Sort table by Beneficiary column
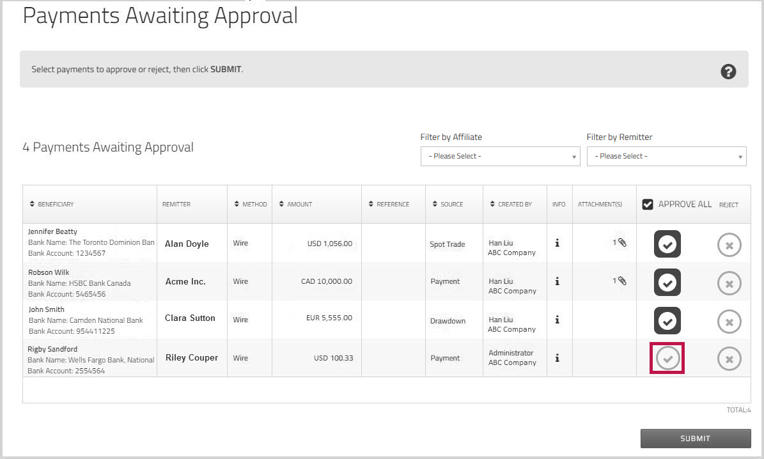 point(55,205)
